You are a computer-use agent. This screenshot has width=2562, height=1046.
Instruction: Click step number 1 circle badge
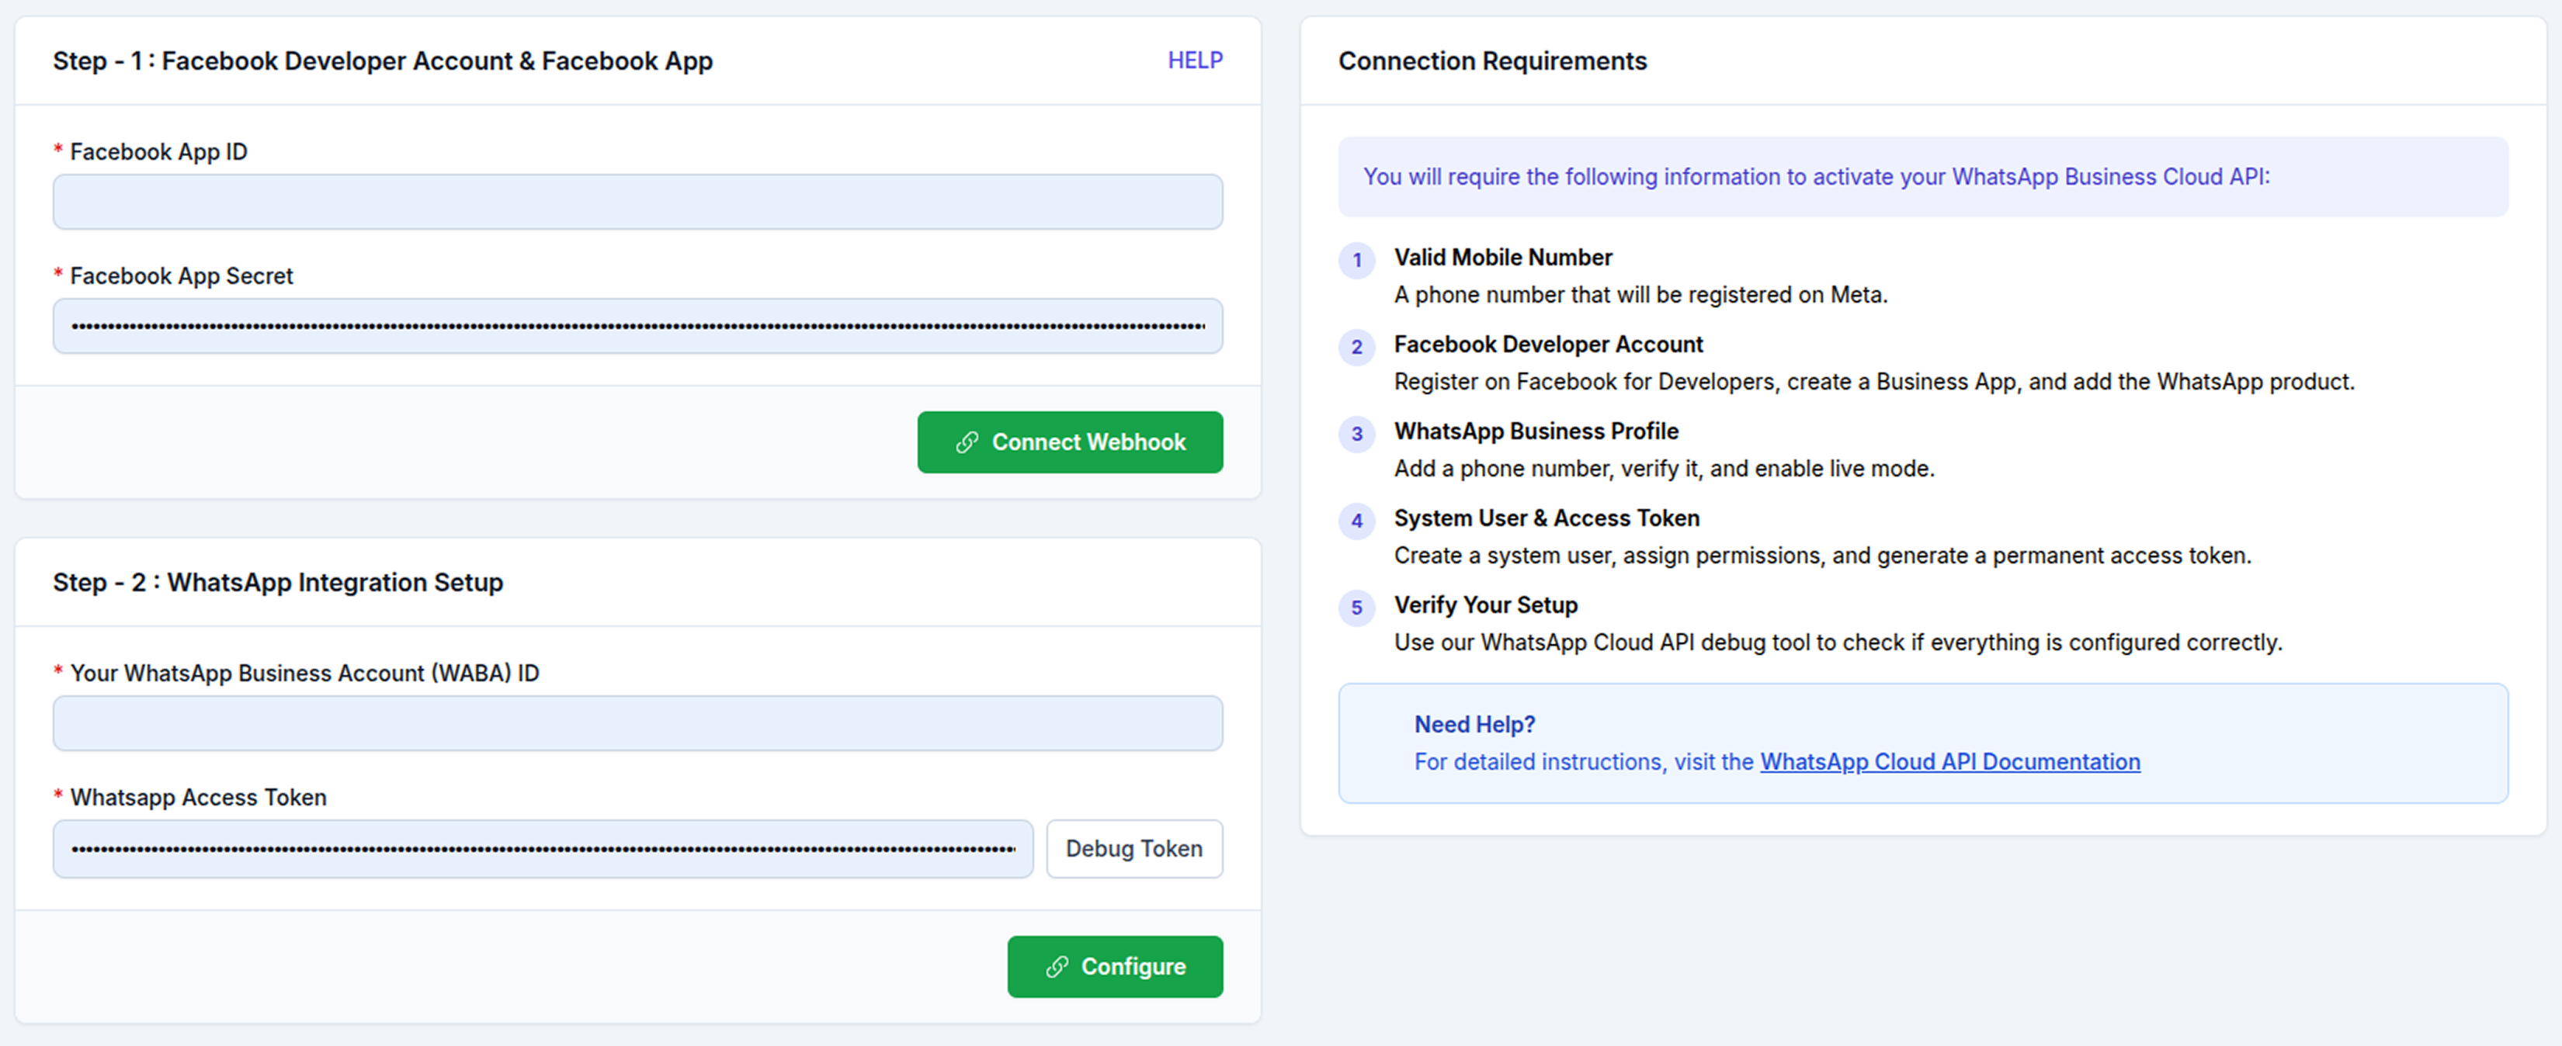[1356, 261]
